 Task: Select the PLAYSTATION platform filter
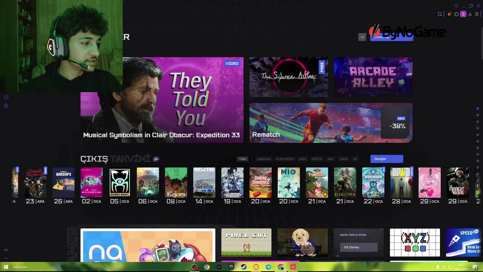[x=285, y=159]
